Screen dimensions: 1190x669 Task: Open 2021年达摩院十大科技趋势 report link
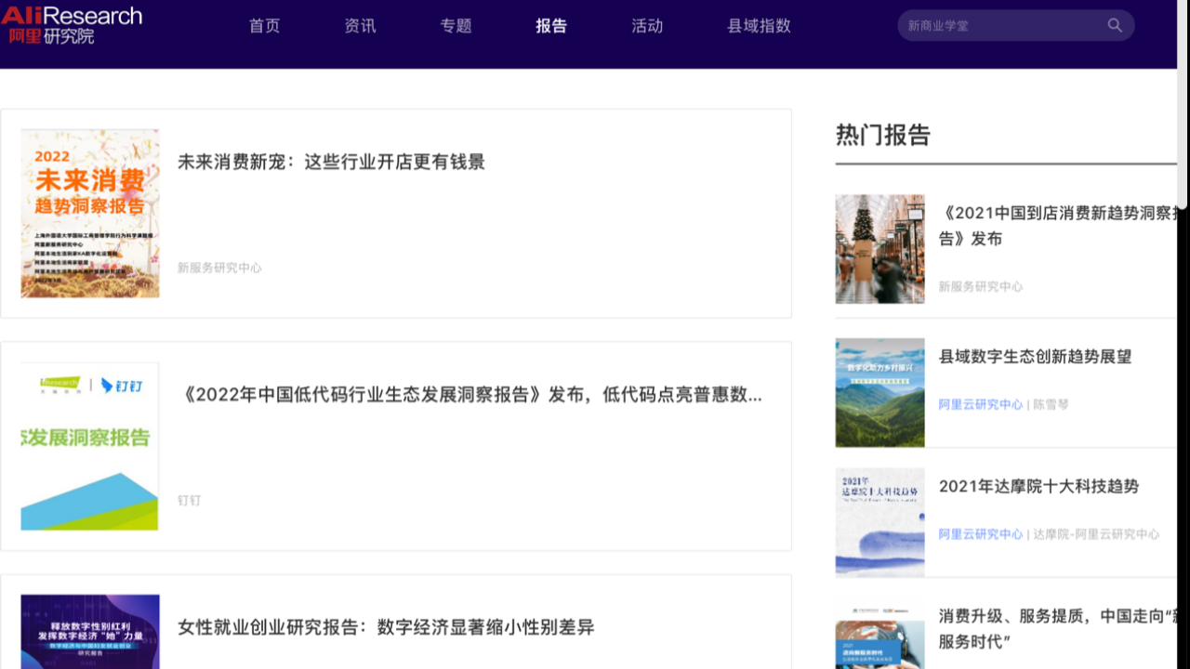click(1038, 486)
